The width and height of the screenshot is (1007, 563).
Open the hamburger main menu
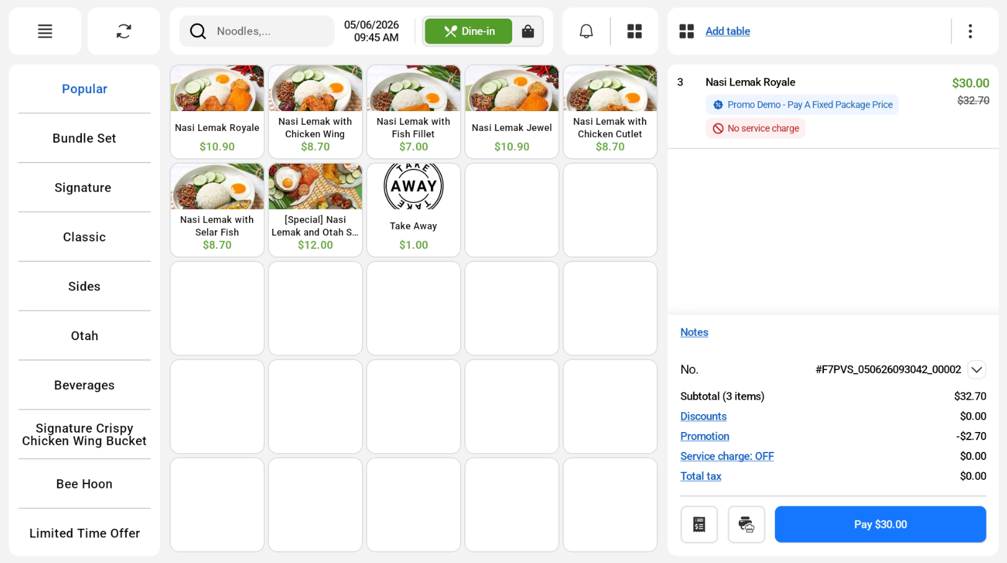point(45,31)
